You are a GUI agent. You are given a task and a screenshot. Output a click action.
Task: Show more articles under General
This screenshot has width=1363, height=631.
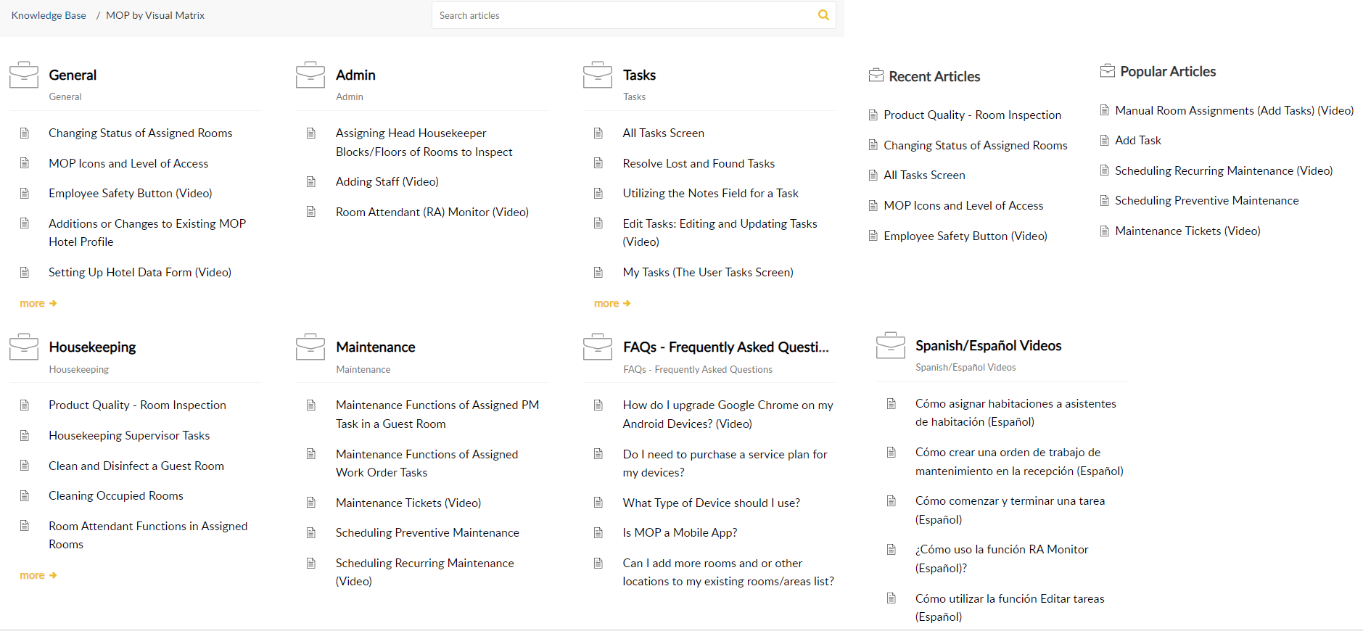pos(38,303)
